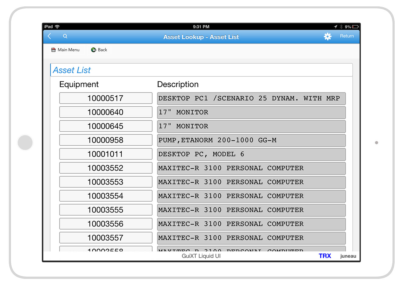Select equipment number 10000640

pyautogui.click(x=105, y=112)
